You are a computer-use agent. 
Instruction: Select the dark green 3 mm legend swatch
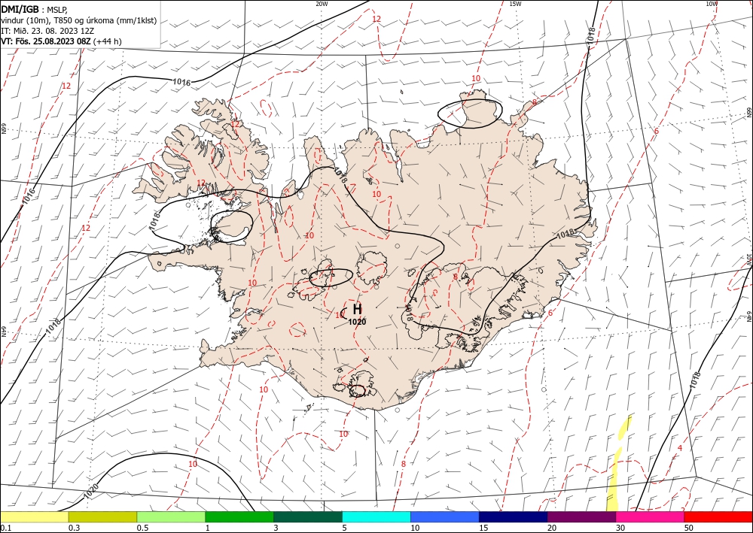tap(308, 516)
